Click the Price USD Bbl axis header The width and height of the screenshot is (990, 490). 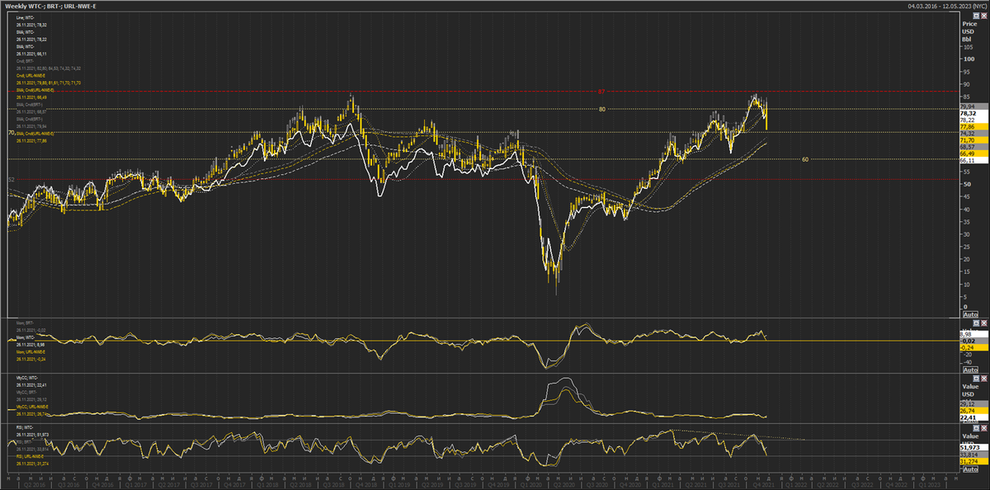[969, 31]
